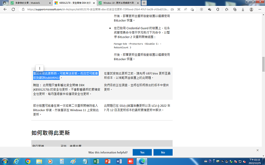The height and width of the screenshot is (165, 265).
Task: Click the Credential Guard bullet text
Action: [142, 33]
